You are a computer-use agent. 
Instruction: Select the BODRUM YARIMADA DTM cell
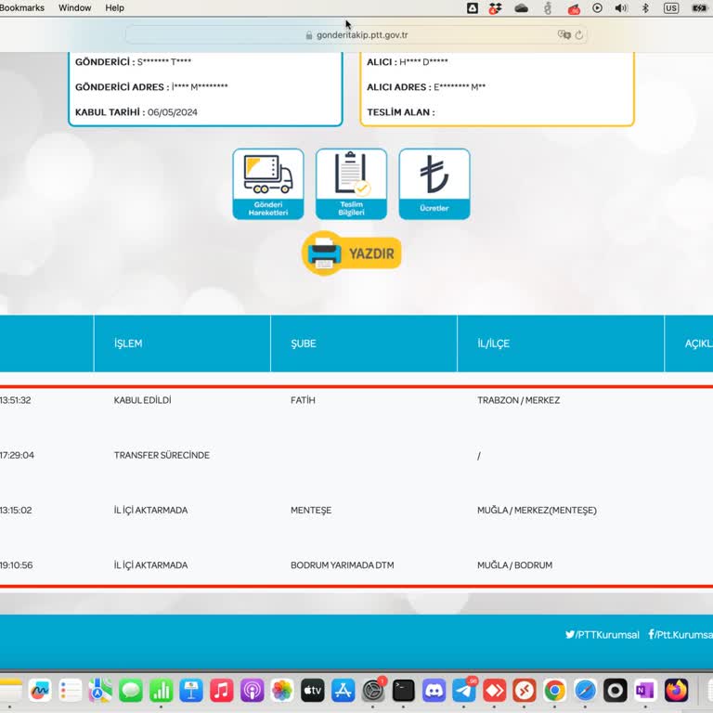coord(343,565)
